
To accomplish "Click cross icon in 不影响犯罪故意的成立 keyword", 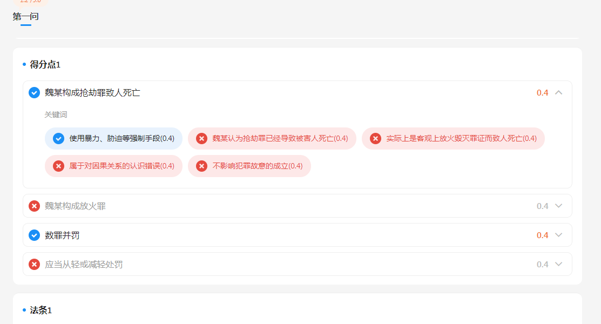I will 201,166.
